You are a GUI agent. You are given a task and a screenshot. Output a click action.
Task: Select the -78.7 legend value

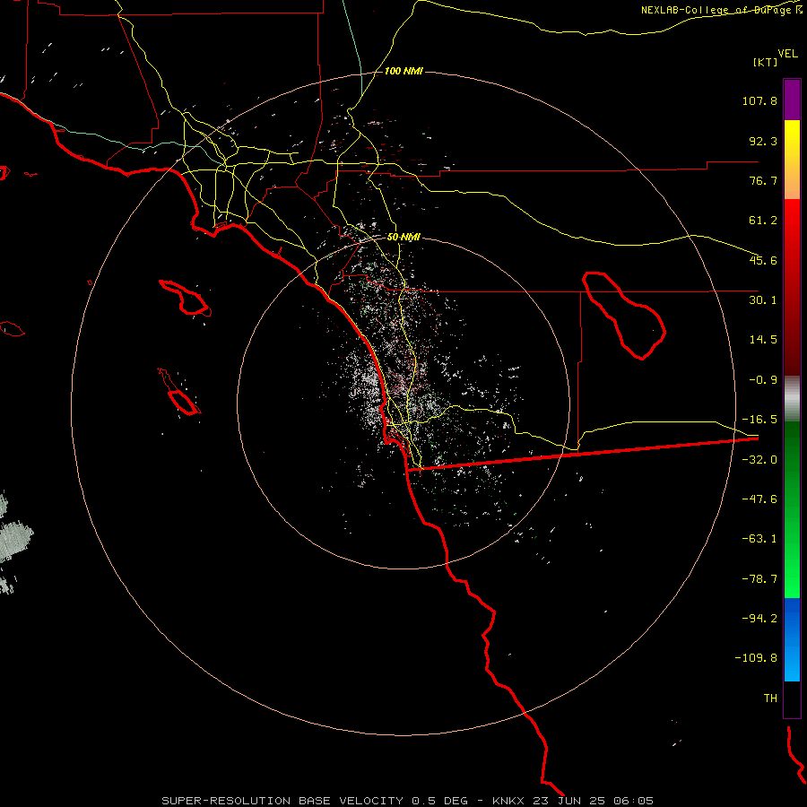[759, 579]
